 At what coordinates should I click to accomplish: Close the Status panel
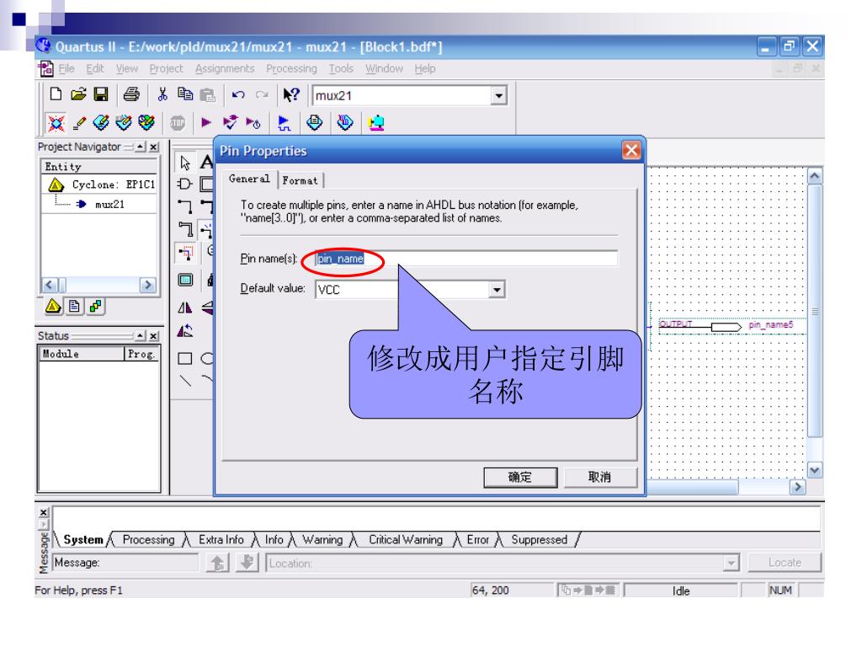pos(154,335)
